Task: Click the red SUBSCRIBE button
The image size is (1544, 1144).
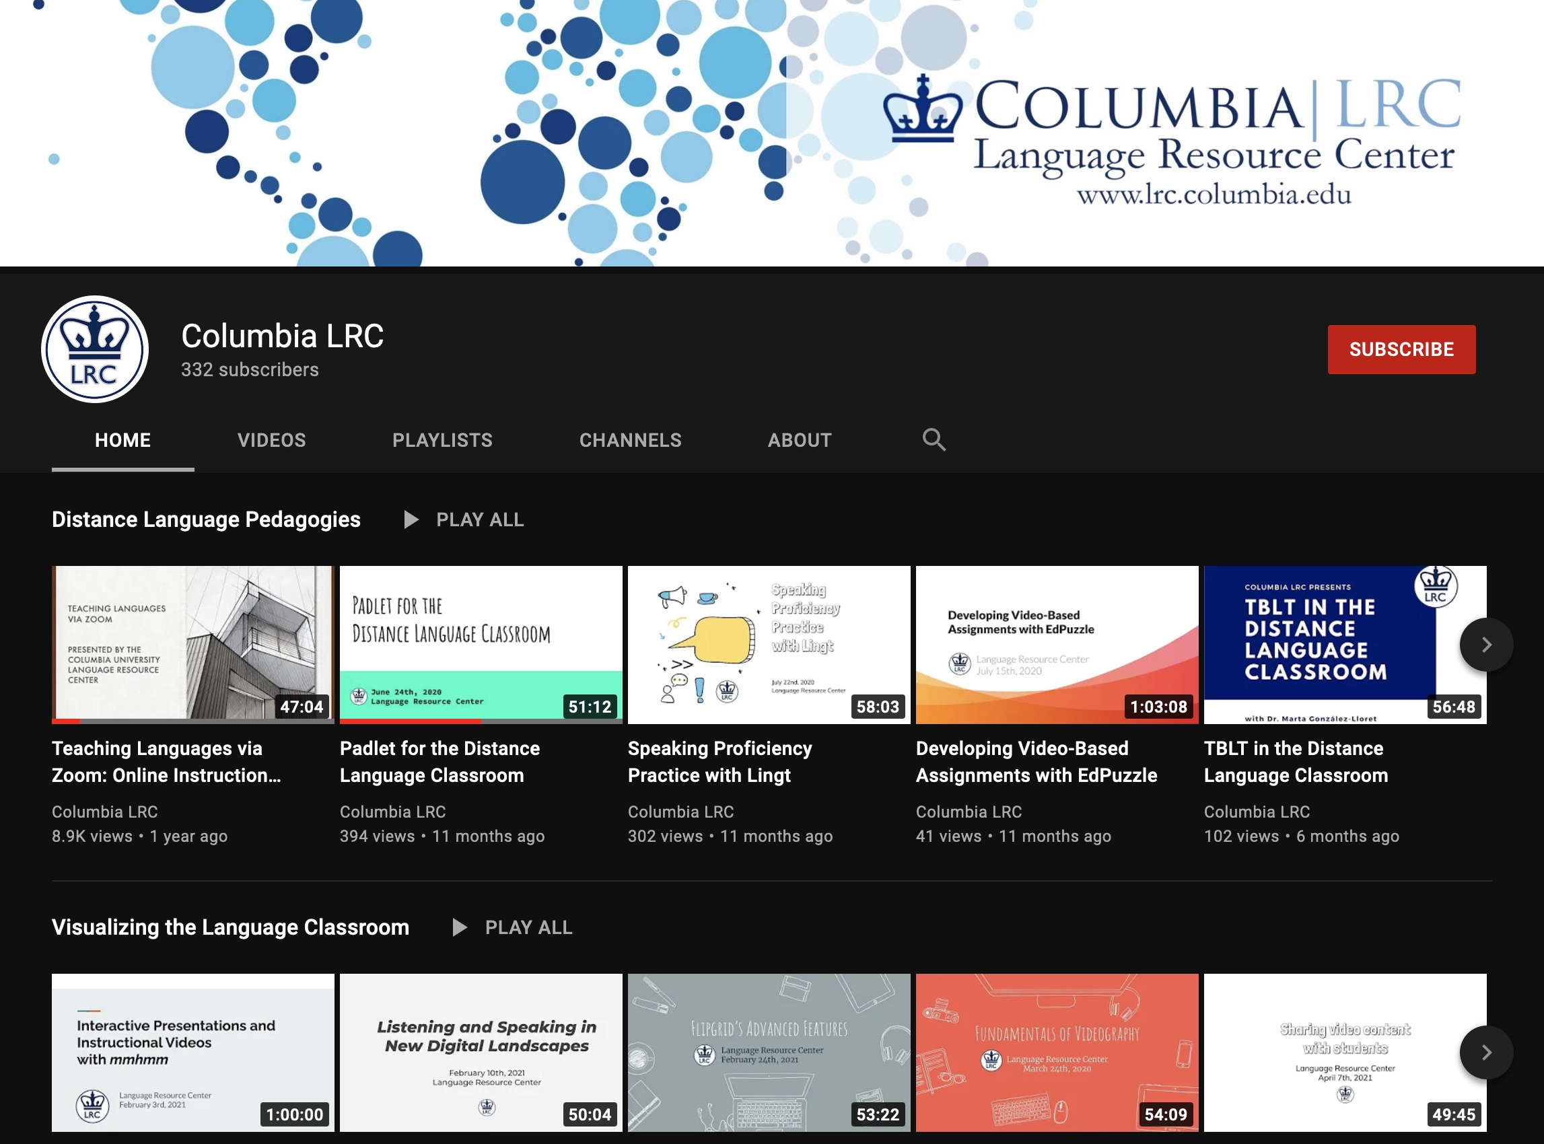Action: click(1401, 349)
